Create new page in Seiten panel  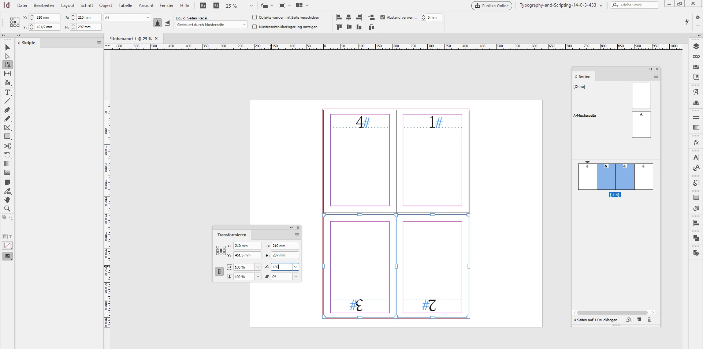(x=639, y=320)
